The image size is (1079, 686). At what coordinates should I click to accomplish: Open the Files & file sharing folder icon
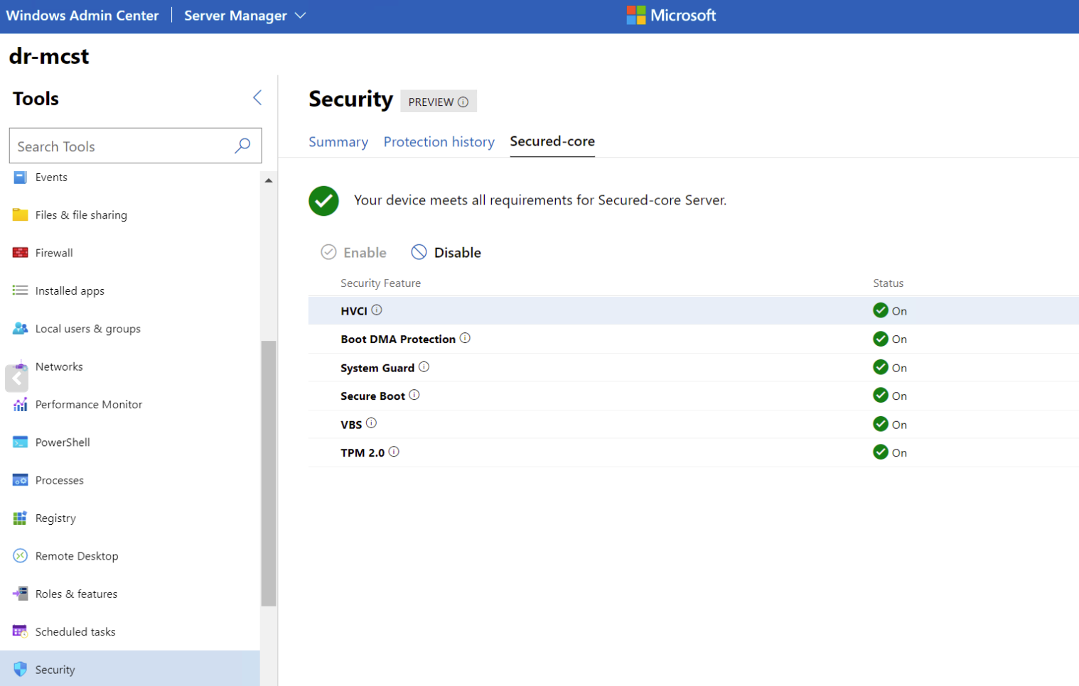pyautogui.click(x=20, y=215)
